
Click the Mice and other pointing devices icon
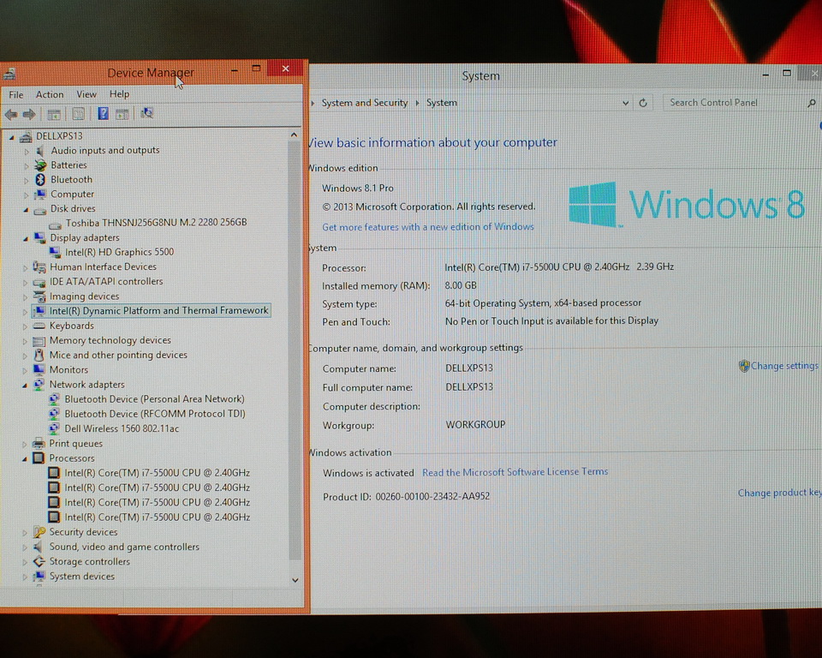[39, 356]
